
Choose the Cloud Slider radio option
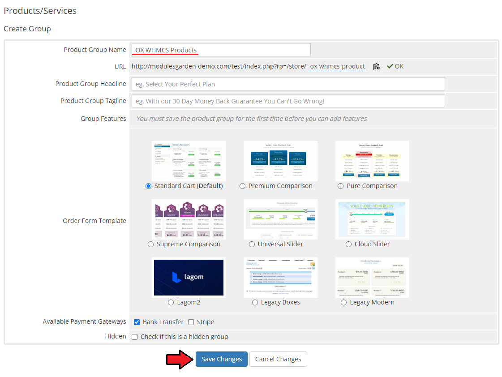point(349,244)
